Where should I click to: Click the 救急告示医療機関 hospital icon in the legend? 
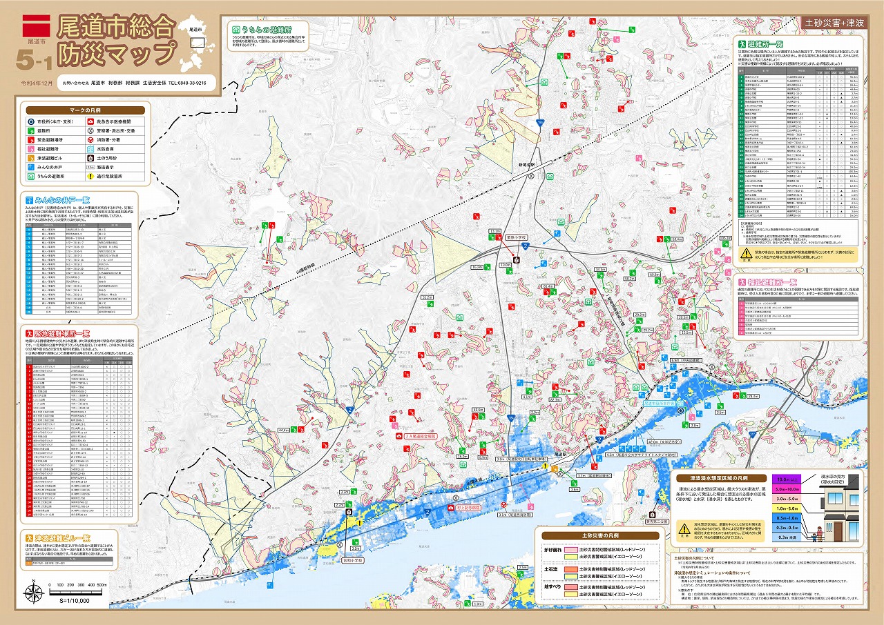tap(90, 121)
